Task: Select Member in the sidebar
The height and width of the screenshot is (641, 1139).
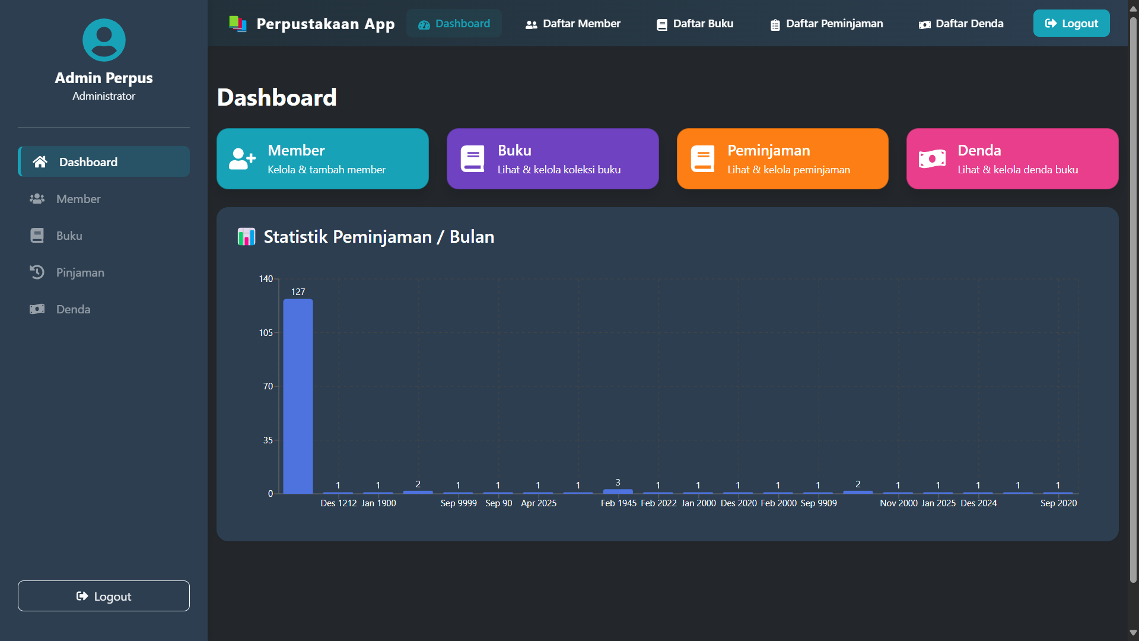Action: point(78,199)
